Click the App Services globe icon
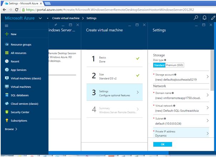 pyautogui.click(x=7, y=70)
